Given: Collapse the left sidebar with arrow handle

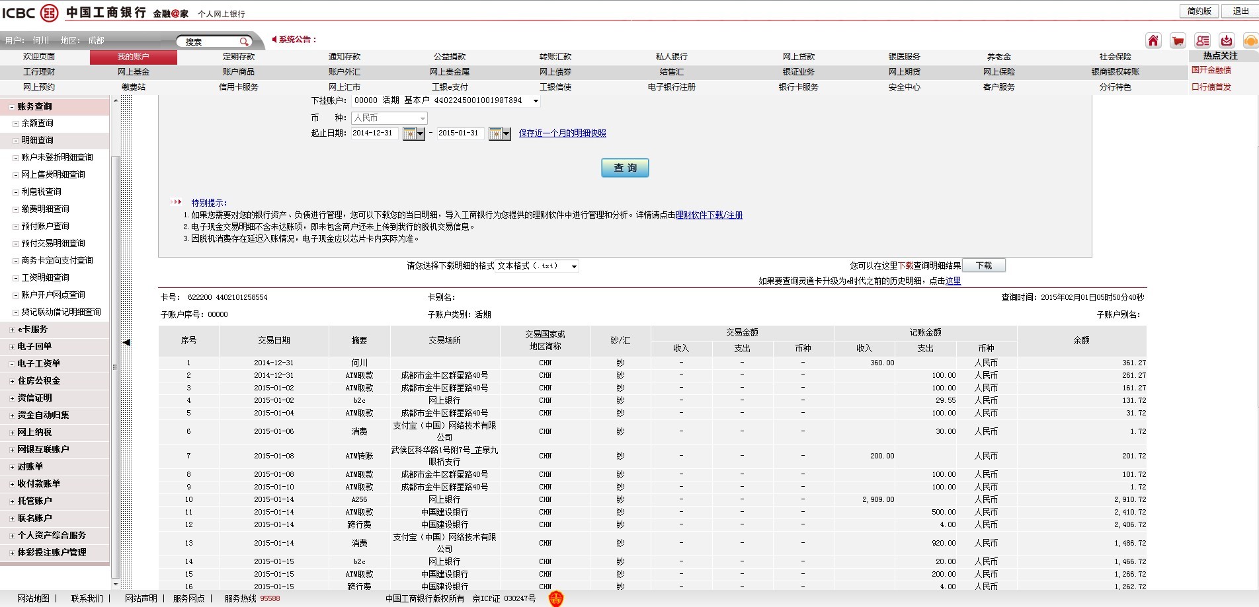Looking at the screenshot, I should point(126,342).
